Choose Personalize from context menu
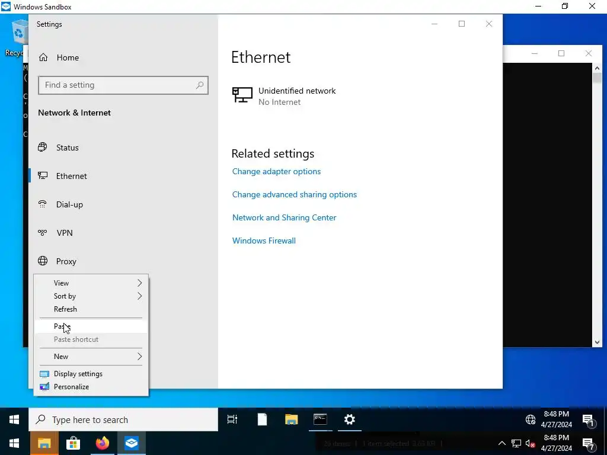607x455 pixels. 91,387
